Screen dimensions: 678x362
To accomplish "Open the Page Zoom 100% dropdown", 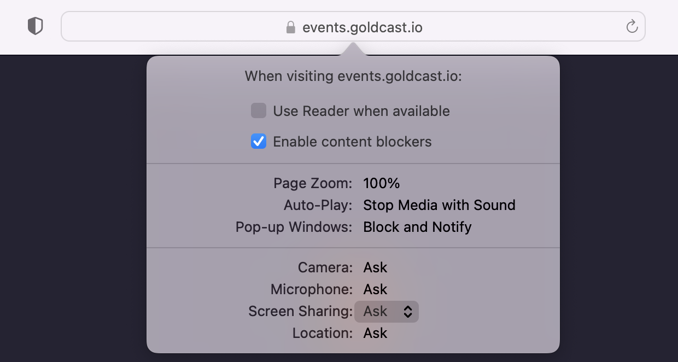I will click(x=382, y=183).
